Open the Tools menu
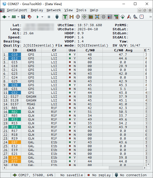This screenshot has height=178, width=153. click(81, 10)
